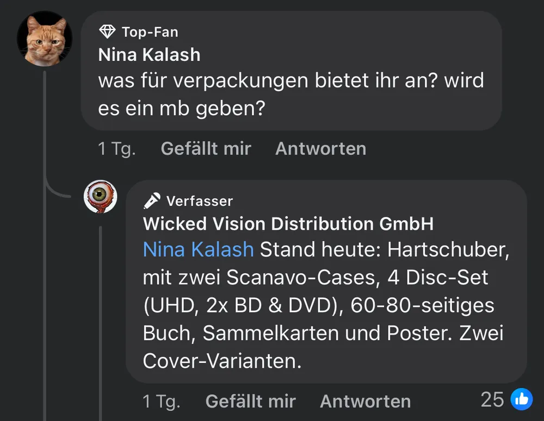Click the Top-Fan badge label
The image size is (544, 421).
pyautogui.click(x=150, y=32)
